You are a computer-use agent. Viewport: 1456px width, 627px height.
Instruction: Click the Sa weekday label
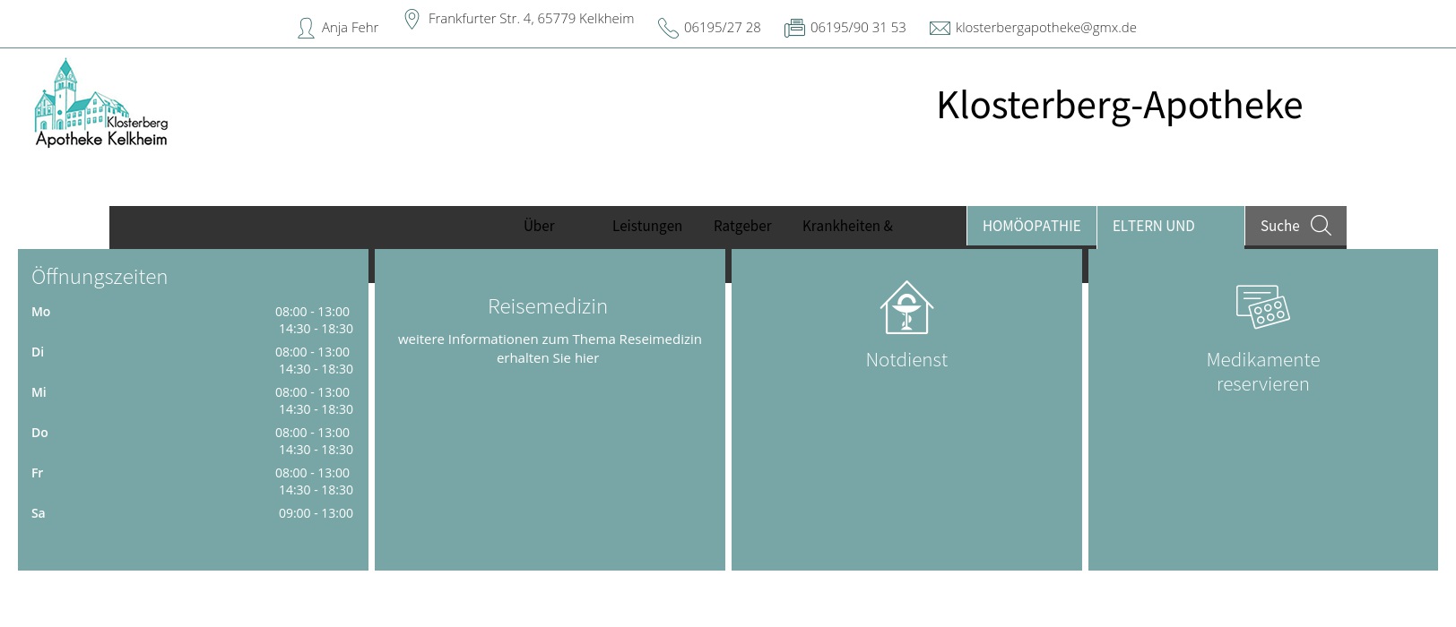38,513
